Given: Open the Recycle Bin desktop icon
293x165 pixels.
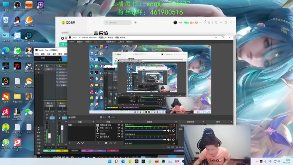Looking at the screenshot, I should pos(6,21).
